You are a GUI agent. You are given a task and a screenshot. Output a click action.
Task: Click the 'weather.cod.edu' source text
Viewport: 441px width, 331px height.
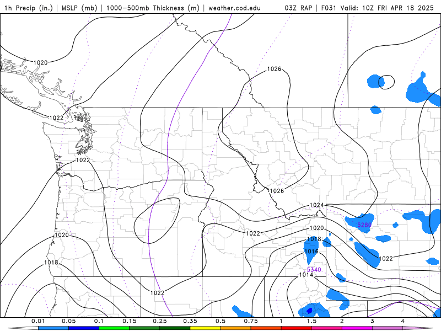click(x=235, y=8)
